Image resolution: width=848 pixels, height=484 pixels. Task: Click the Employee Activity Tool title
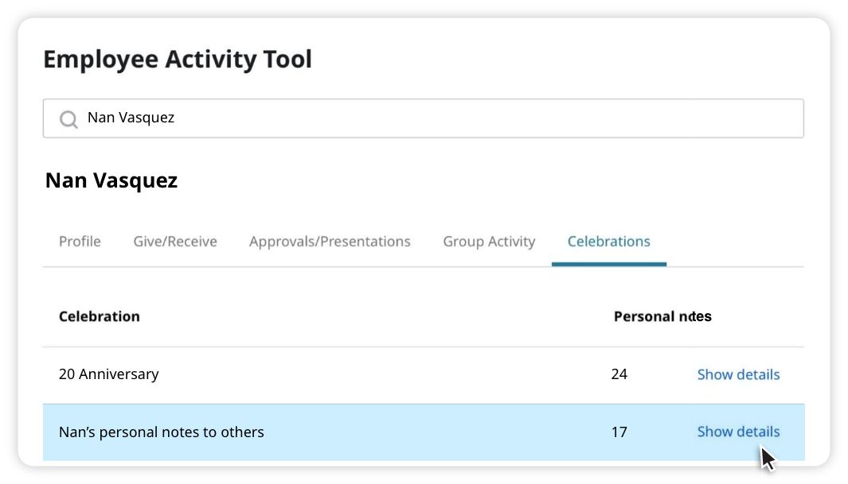click(x=178, y=60)
